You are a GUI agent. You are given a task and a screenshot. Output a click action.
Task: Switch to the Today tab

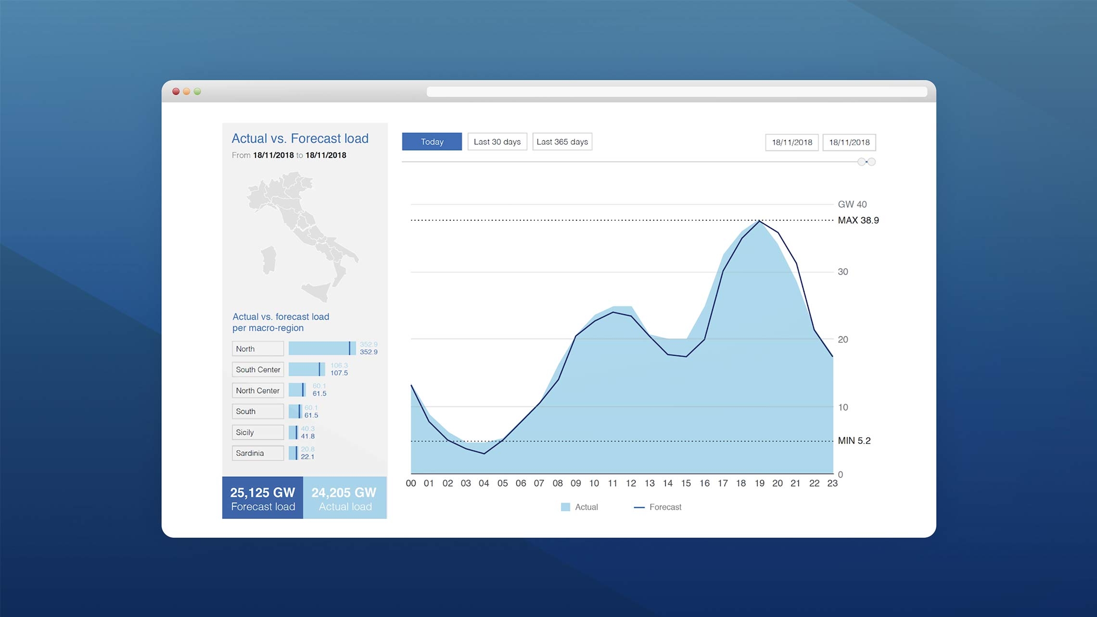pyautogui.click(x=431, y=142)
